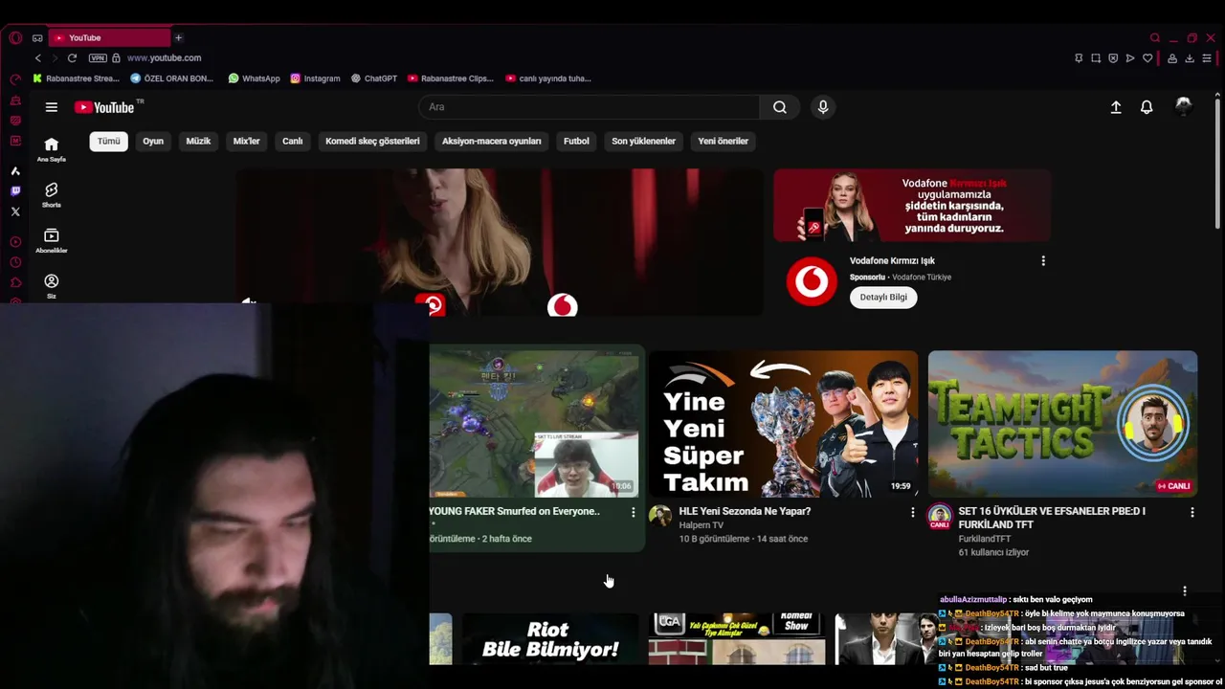The width and height of the screenshot is (1225, 689).
Task: Open the ÖZEL ORAN BON... Telegram bookmark
Action: click(172, 78)
